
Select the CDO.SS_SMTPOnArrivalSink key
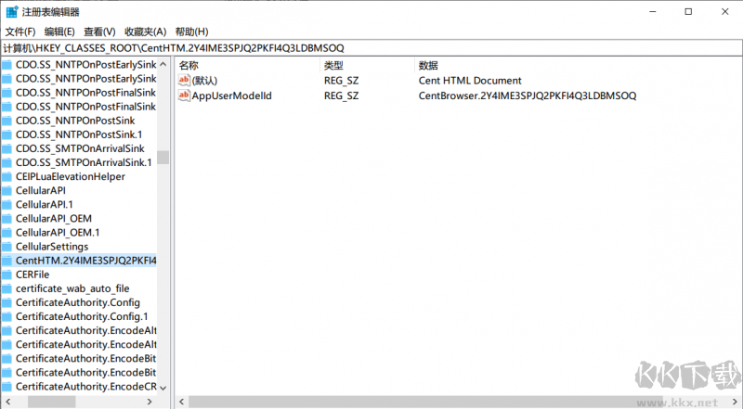(x=80, y=148)
